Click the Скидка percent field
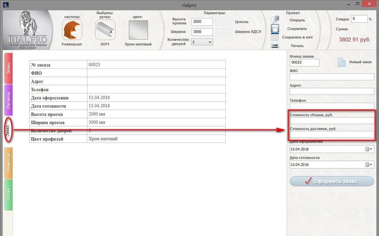This screenshot has width=379, height=236. click(x=360, y=18)
